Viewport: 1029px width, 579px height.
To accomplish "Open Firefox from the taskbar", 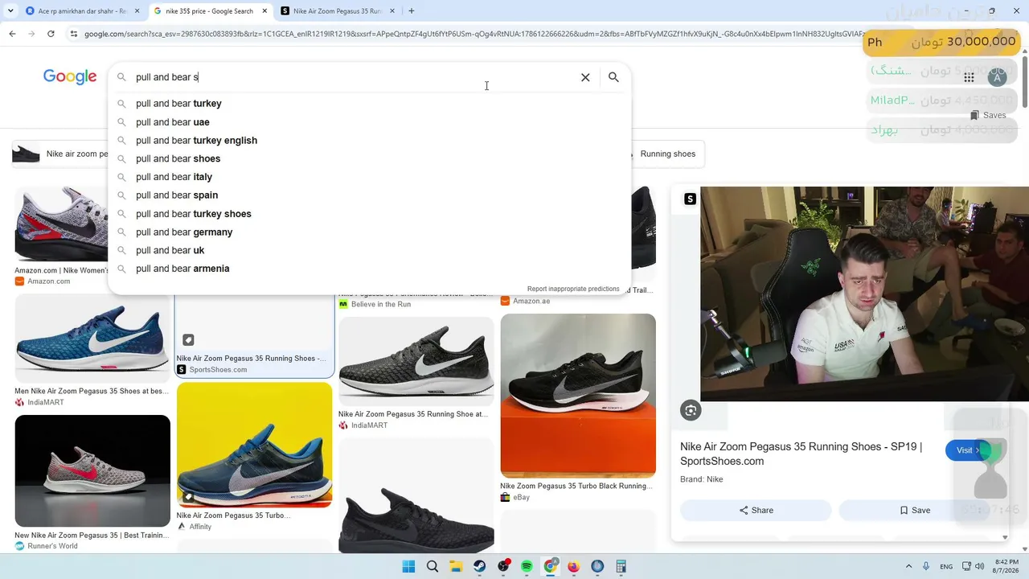I will click(x=574, y=566).
